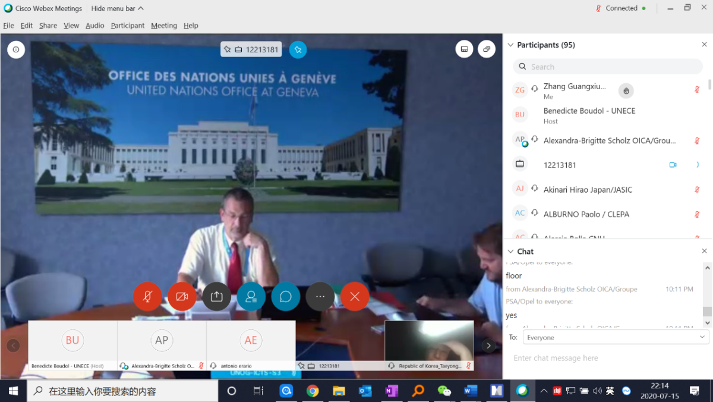Start video using the red camera button

point(182,296)
